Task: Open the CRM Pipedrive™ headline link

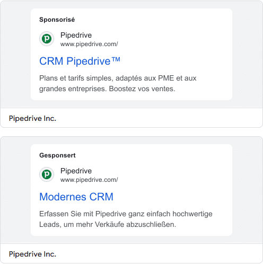Action: [x=80, y=61]
